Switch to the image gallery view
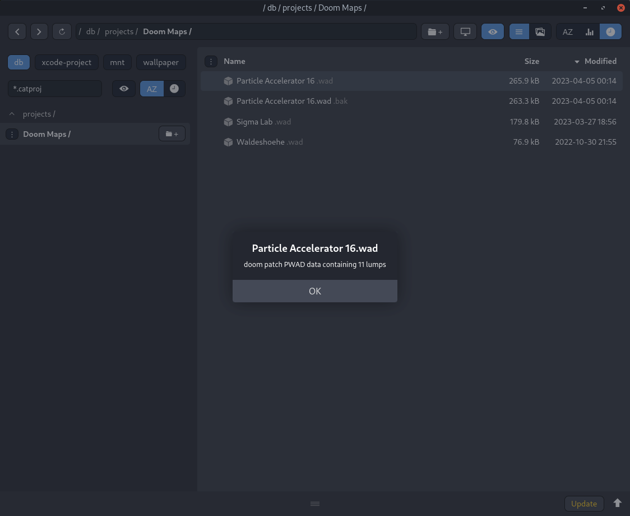The height and width of the screenshot is (516, 630). tap(540, 32)
